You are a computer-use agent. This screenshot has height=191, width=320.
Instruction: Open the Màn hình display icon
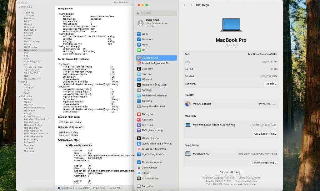(x=139, y=79)
